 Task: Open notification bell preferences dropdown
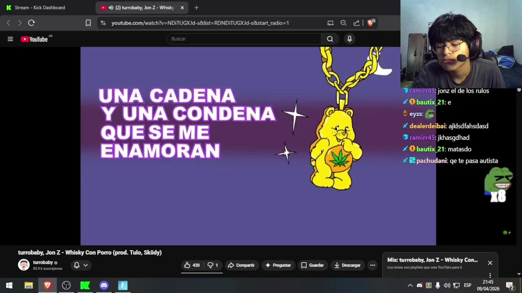[81, 265]
